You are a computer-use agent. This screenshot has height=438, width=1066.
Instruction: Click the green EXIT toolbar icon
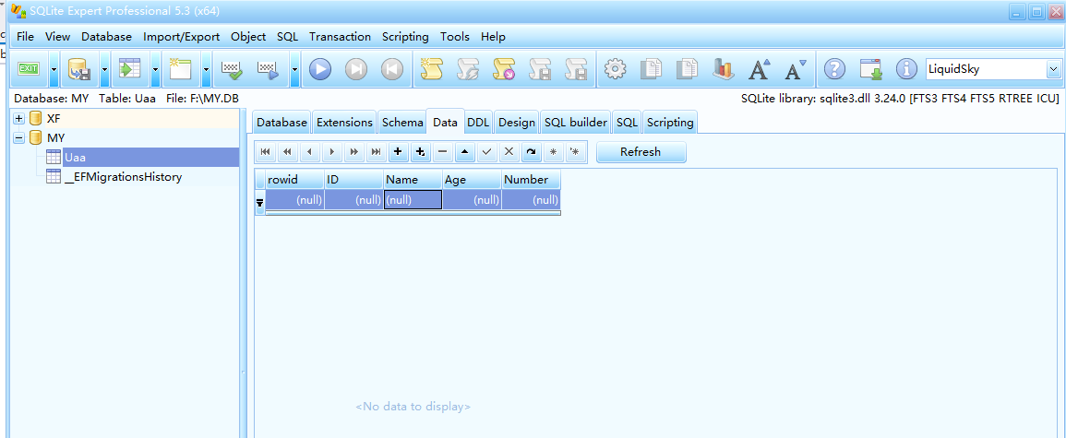[29, 68]
